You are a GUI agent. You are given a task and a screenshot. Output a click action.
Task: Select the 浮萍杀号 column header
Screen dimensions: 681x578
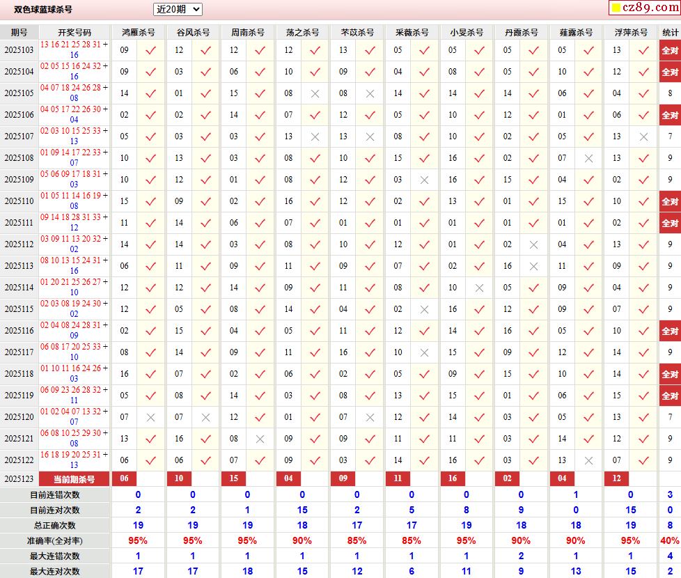[631, 32]
